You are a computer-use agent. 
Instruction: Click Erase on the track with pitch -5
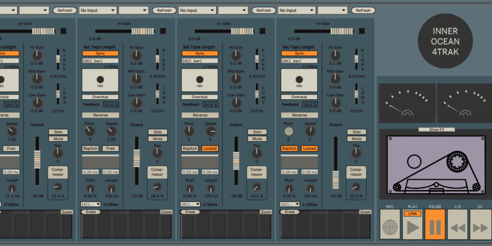pyautogui.click(x=91, y=212)
